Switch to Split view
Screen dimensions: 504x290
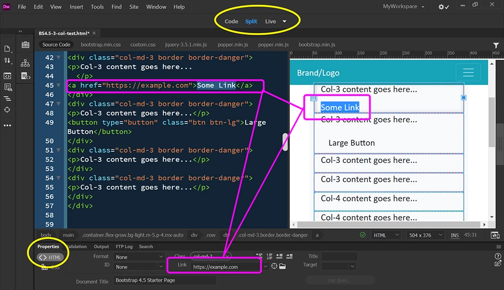click(251, 22)
